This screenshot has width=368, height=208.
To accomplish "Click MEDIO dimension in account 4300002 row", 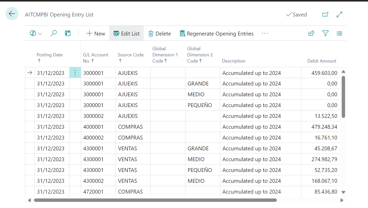I will coord(203,181).
